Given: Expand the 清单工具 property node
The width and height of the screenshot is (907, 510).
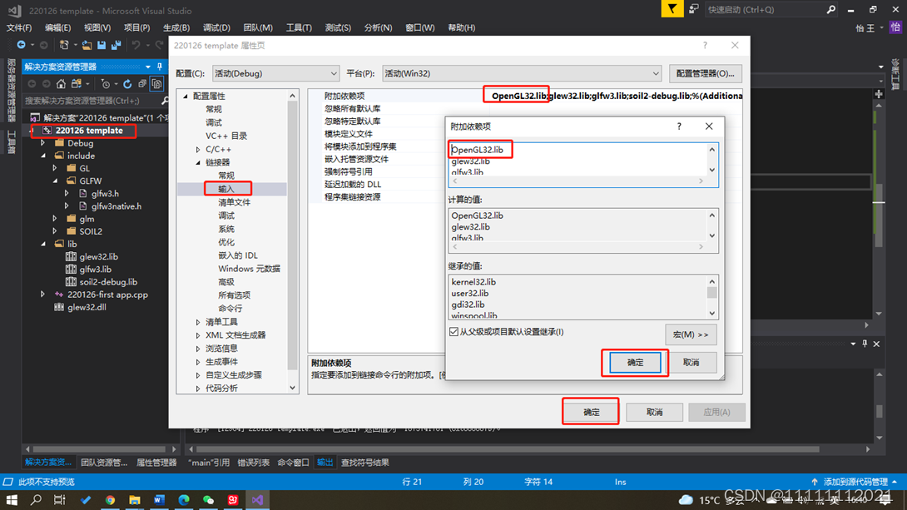Looking at the screenshot, I should click(198, 322).
